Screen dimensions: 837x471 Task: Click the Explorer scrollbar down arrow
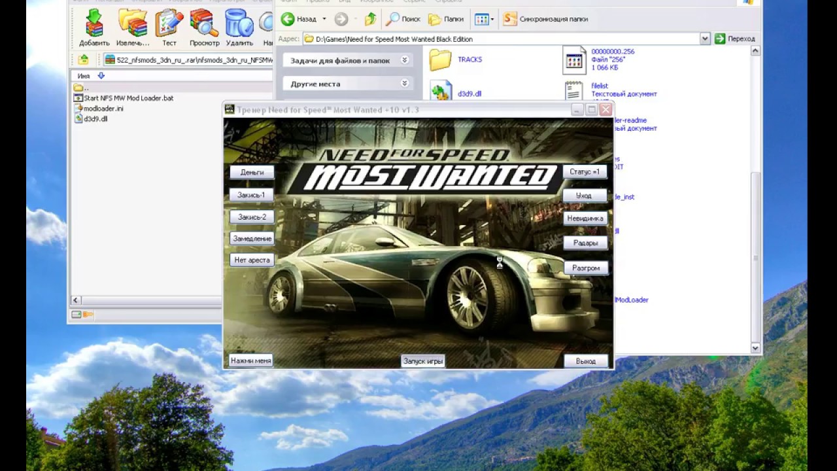756,349
